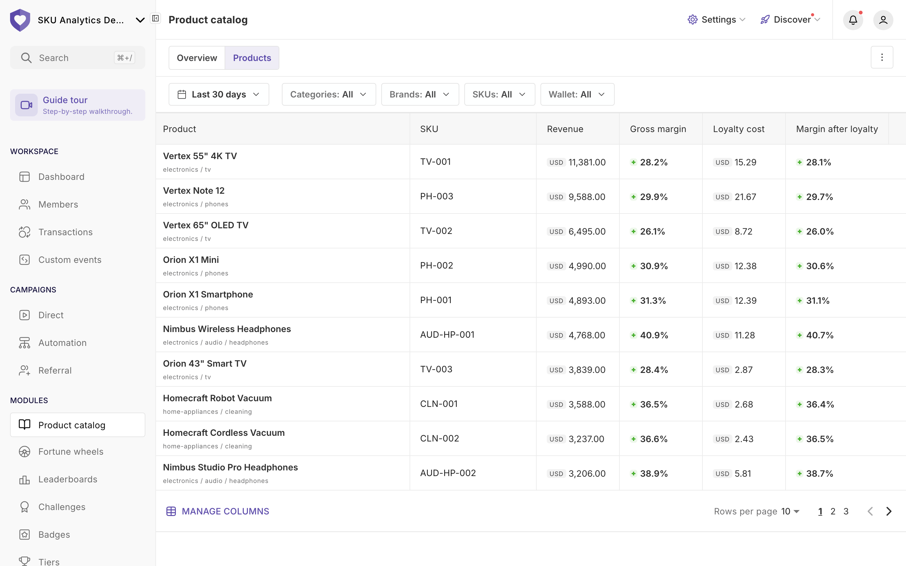
Task: Open the Wallet: All filter
Action: [577, 94]
